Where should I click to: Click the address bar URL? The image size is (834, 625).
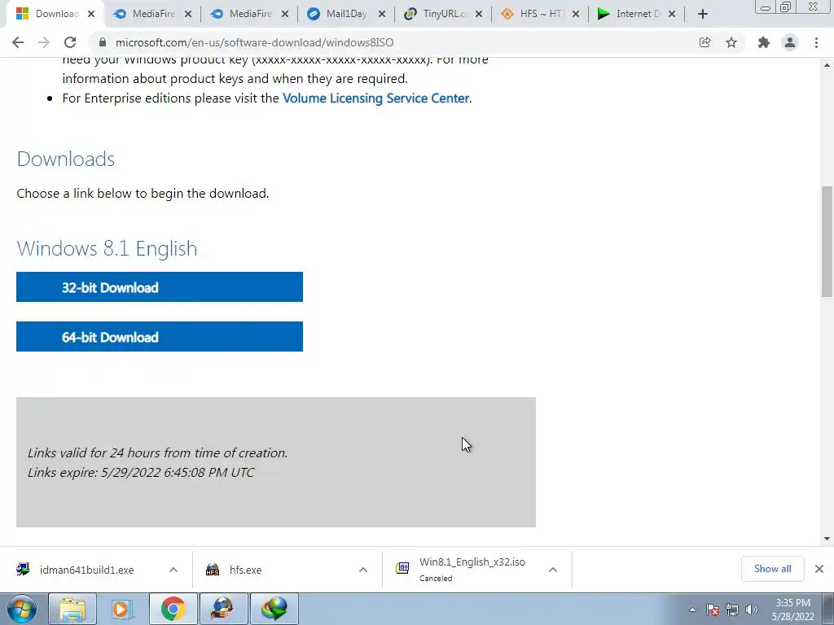[x=254, y=42]
